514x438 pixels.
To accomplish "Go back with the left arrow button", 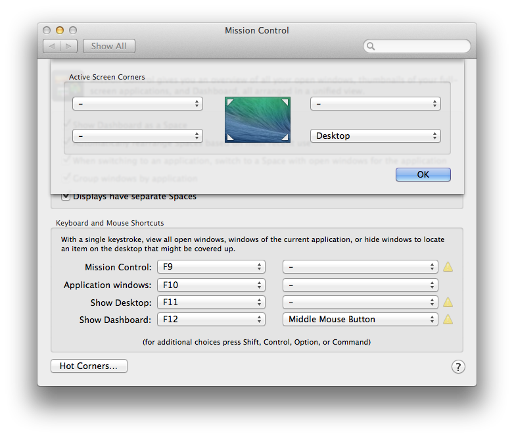I will [52, 46].
